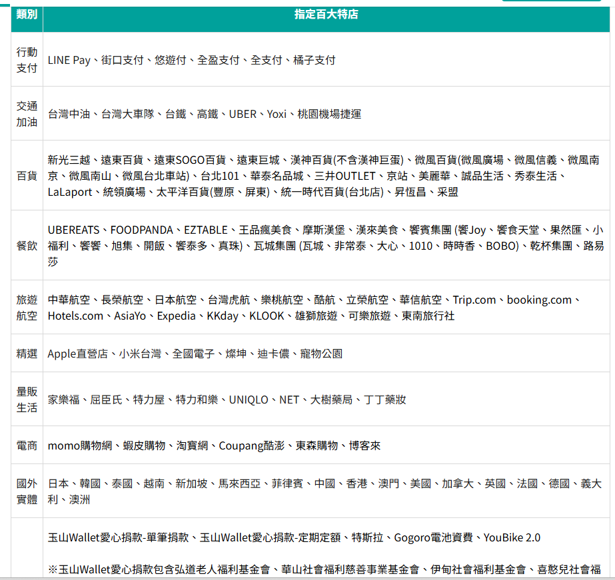Click the 'UBEREATS、FOODPANDA' merchants line
615x580 pixels.
326,230
